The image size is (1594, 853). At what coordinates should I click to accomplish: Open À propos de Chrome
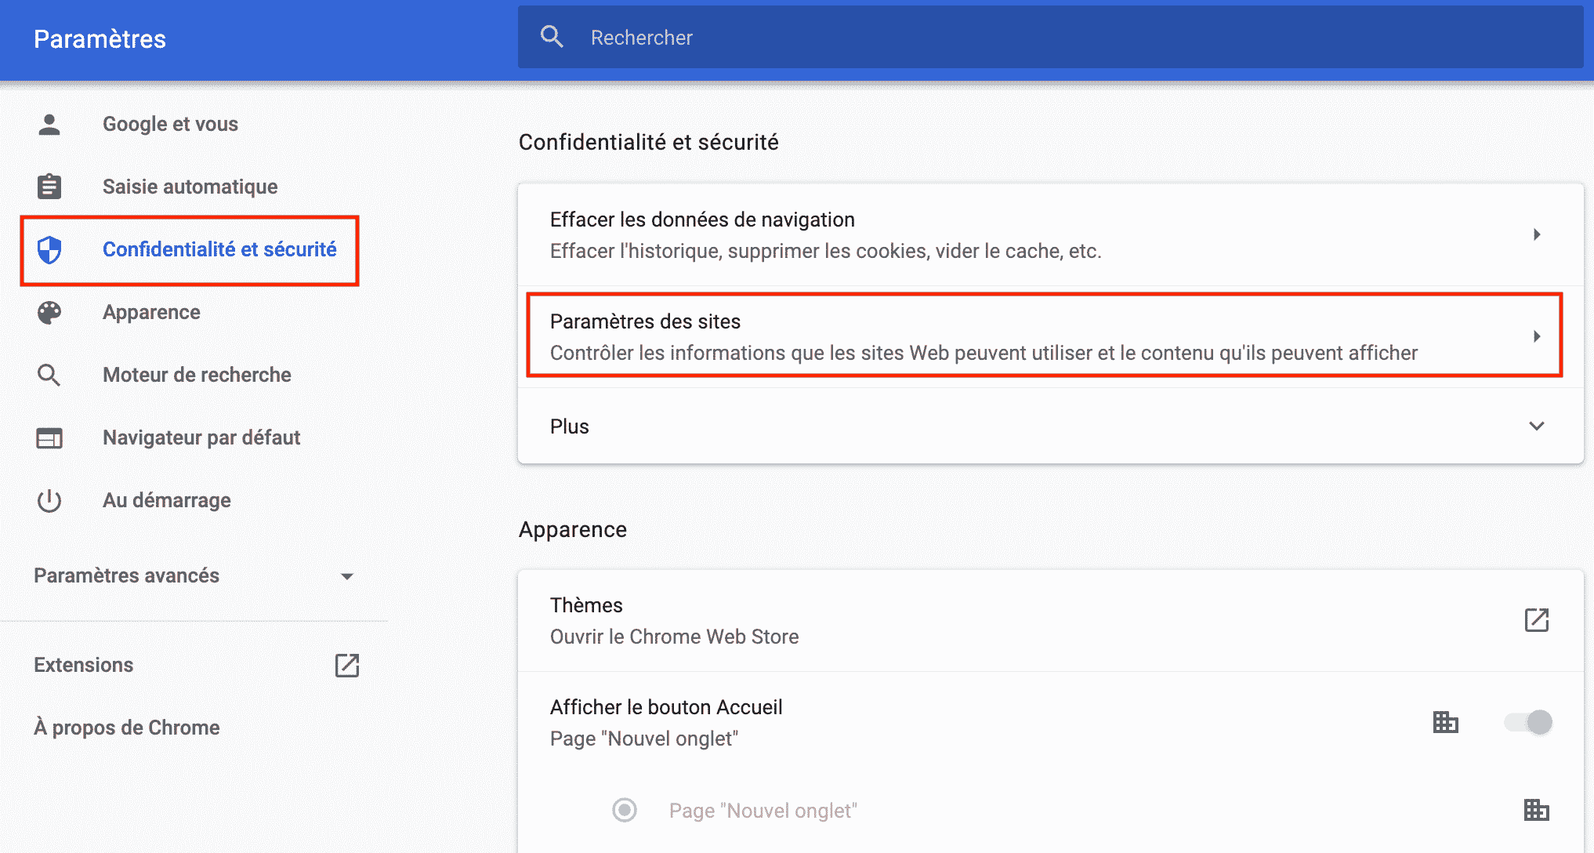pos(127,728)
